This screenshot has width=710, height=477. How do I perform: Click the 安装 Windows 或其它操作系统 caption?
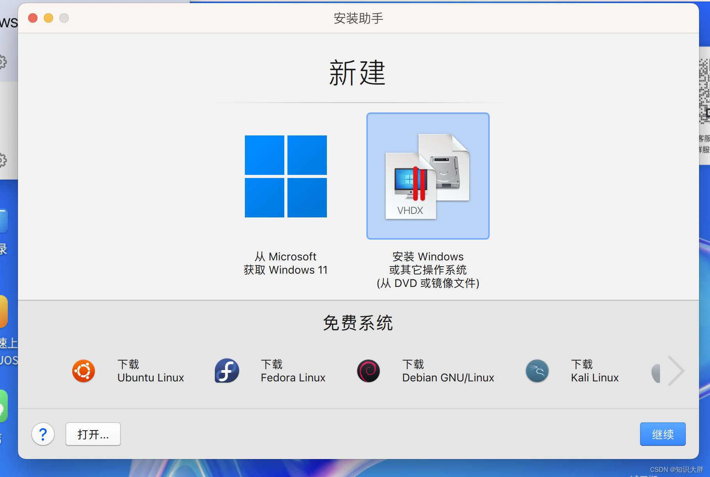[x=428, y=270]
